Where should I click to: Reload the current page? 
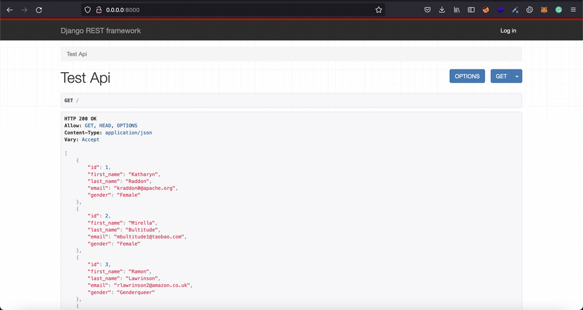coord(39,10)
